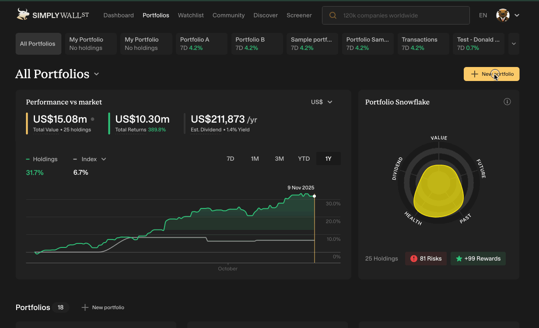Open the user avatar profile picture
This screenshot has height=328, width=539.
click(503, 15)
